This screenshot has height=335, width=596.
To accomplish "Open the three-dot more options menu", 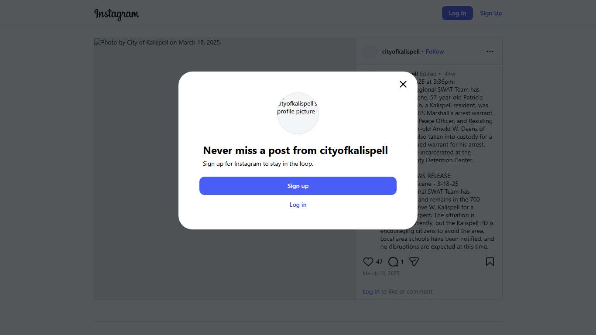I will click(x=490, y=51).
